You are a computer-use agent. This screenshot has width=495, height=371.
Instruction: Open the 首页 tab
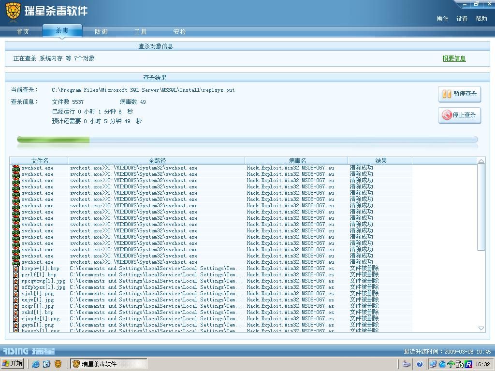click(23, 31)
